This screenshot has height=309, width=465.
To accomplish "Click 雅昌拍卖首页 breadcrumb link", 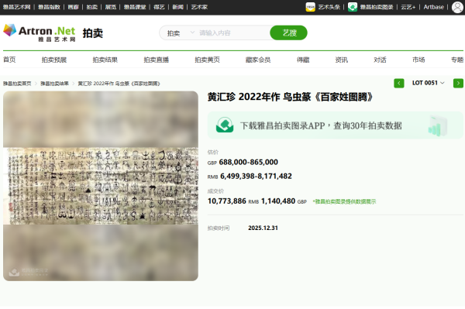I will click(17, 84).
